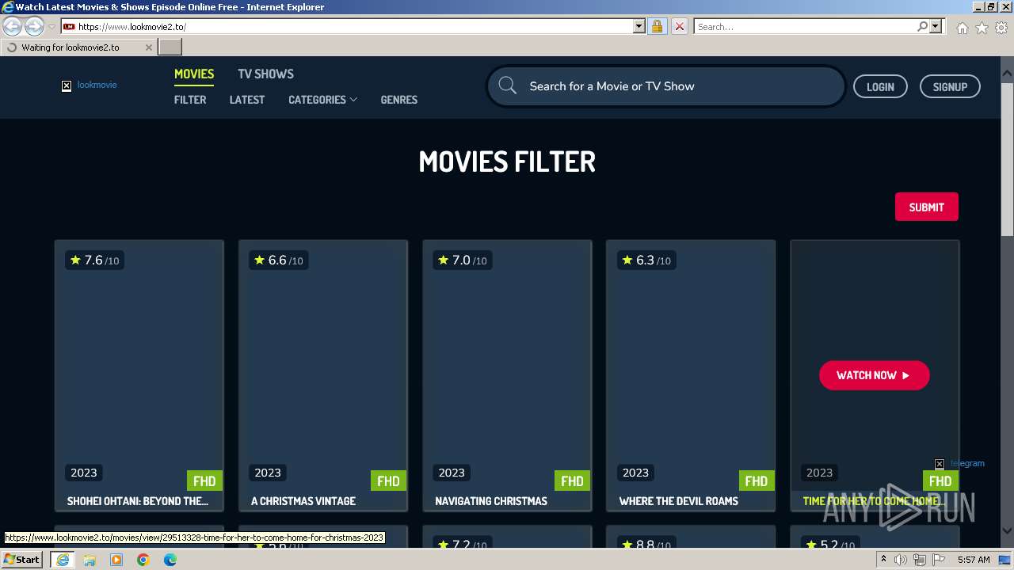Click the LOGIN button
The width and height of the screenshot is (1014, 570).
pos(880,86)
